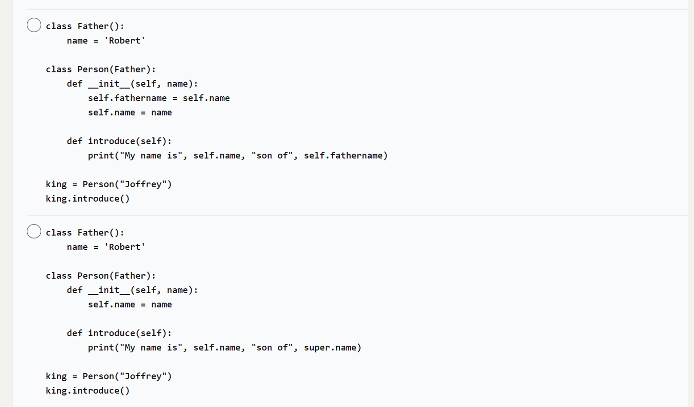Click second snippet's 'class Father():' line

pyautogui.click(x=85, y=232)
